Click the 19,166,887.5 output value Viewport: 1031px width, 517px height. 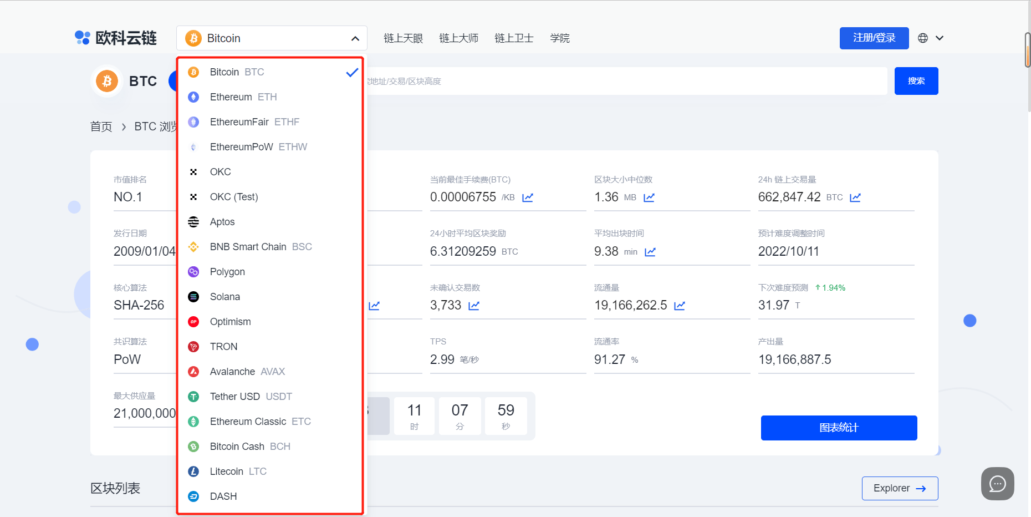tap(795, 359)
